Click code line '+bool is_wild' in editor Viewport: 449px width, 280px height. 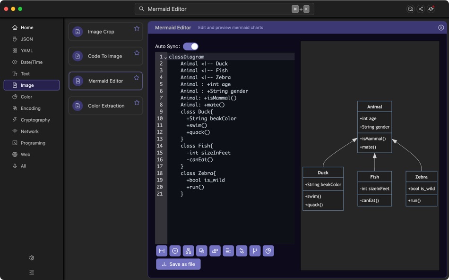point(205,180)
